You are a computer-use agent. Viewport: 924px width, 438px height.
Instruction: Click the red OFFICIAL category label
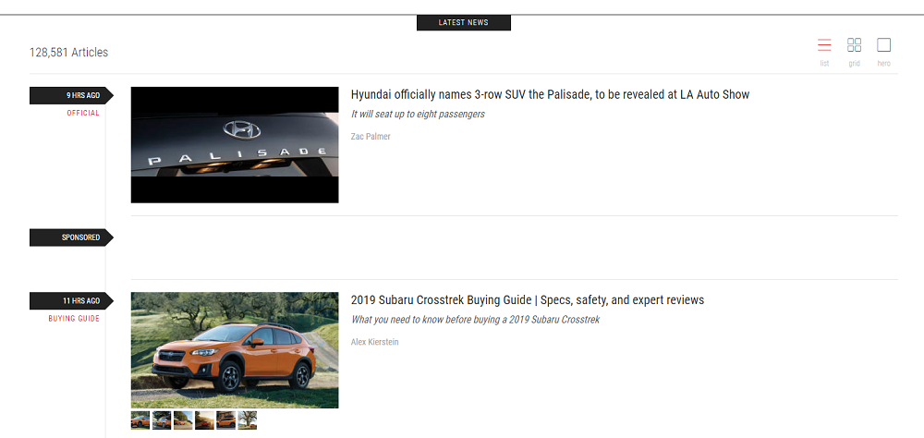pos(83,114)
